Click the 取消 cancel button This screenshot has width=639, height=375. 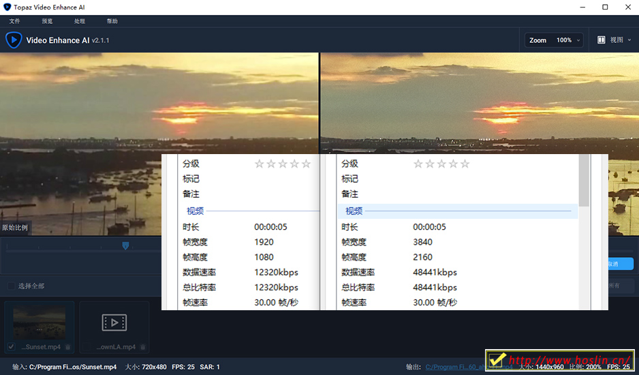click(x=621, y=264)
